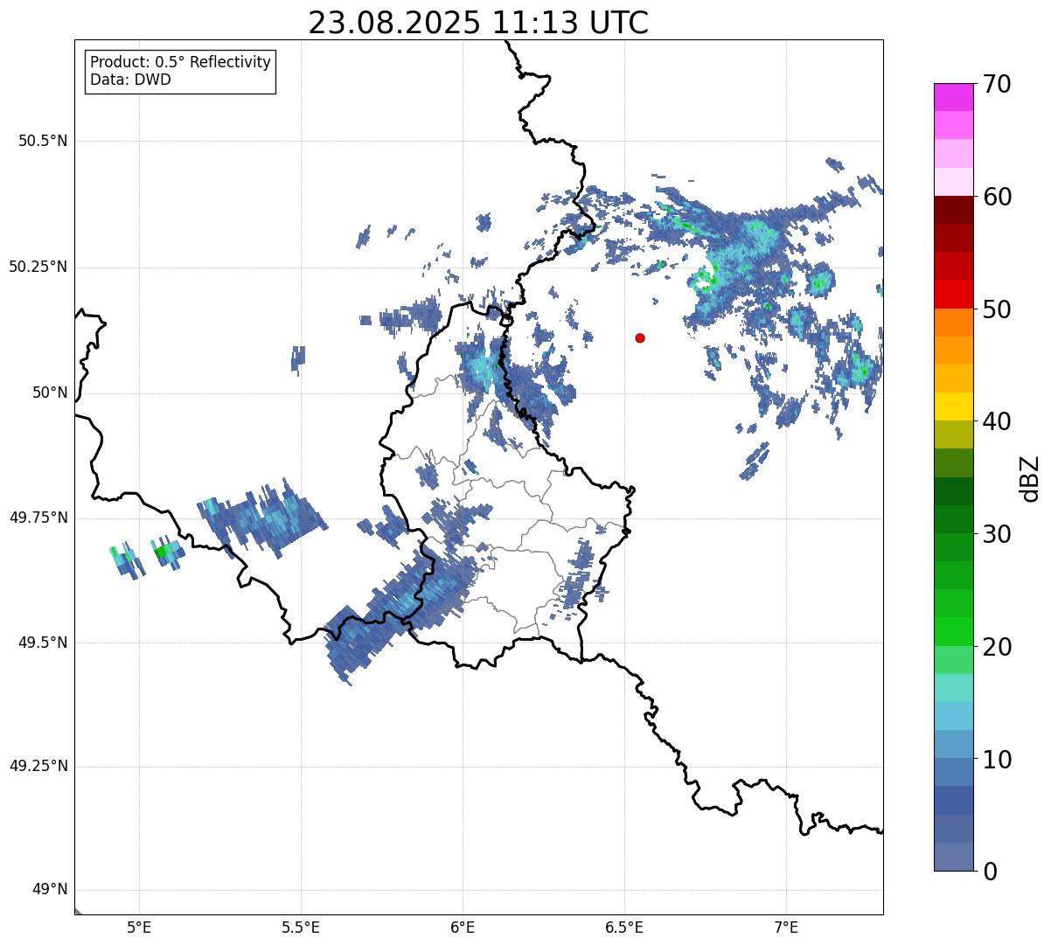Image resolution: width=1051 pixels, height=945 pixels.
Task: Click the "49.25°N" latitude label
Action: [38, 767]
